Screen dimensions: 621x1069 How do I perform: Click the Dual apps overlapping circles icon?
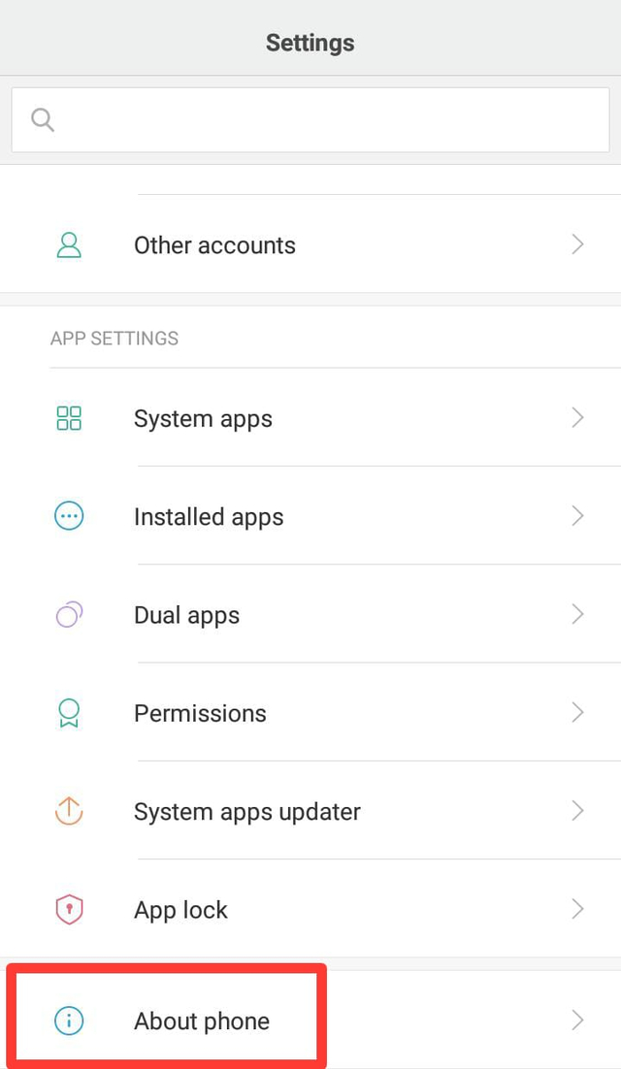69,614
